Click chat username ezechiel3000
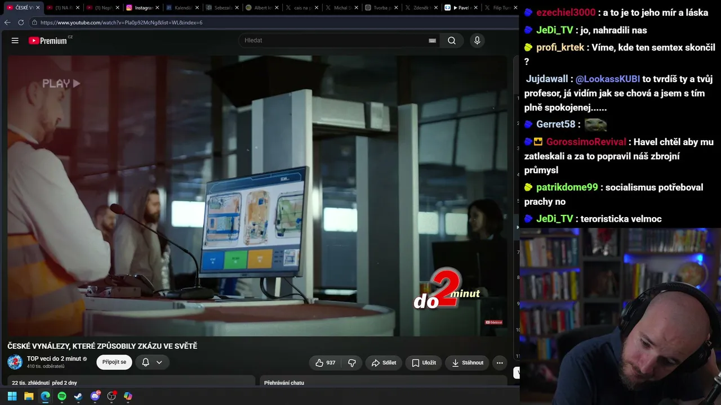This screenshot has width=721, height=405. [566, 13]
